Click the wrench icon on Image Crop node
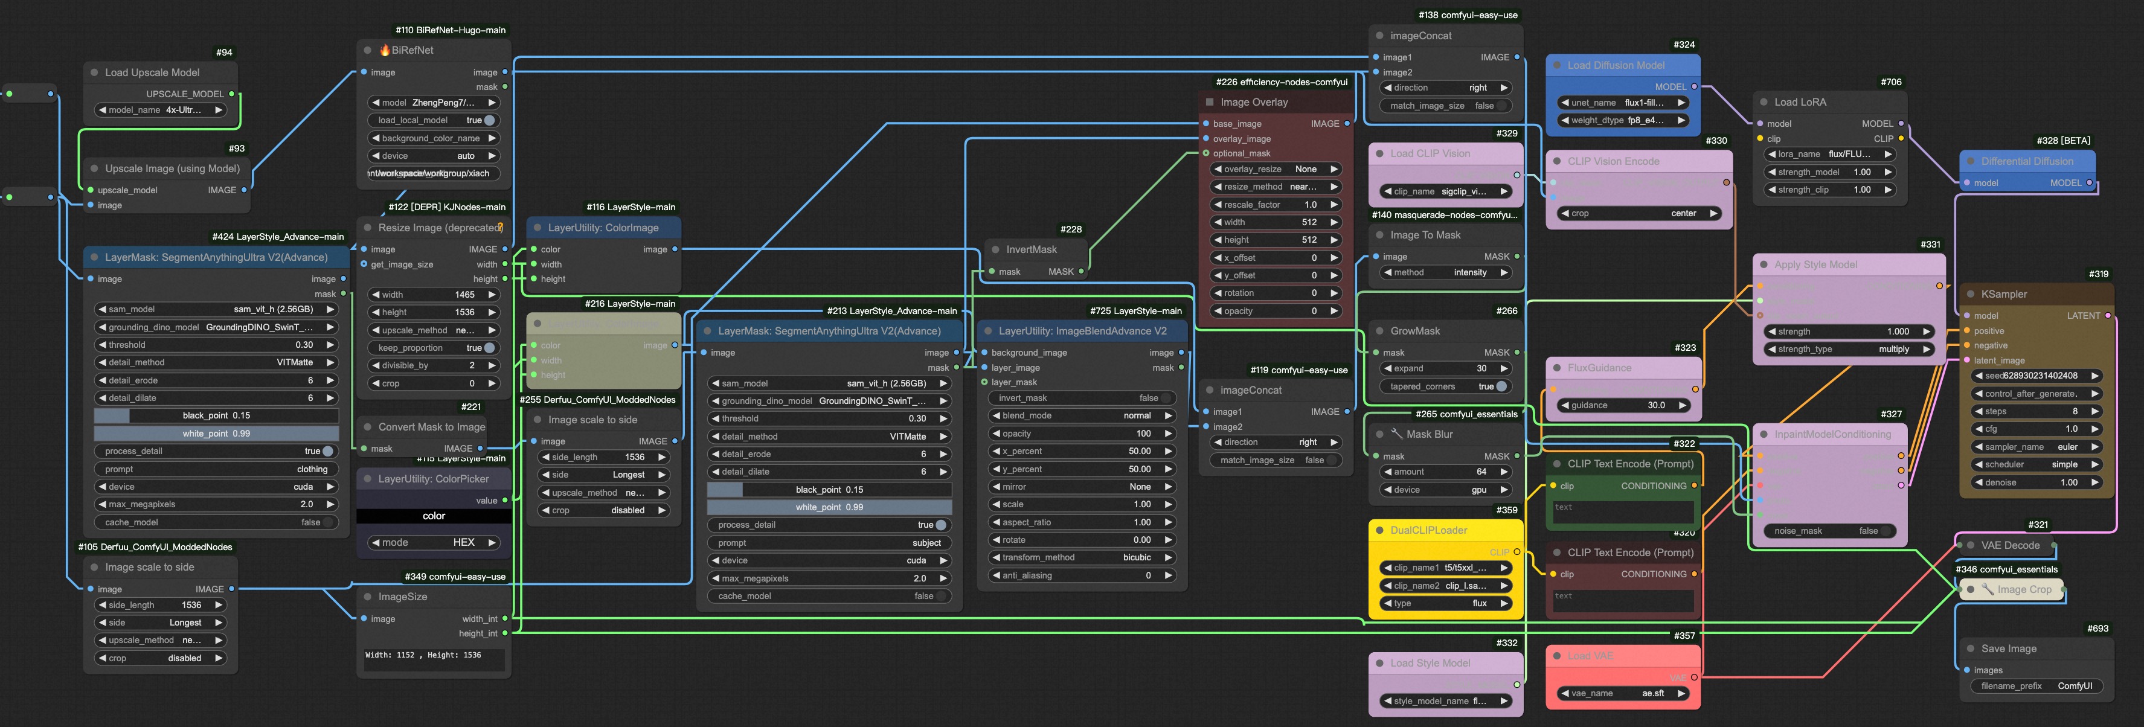Image resolution: width=2144 pixels, height=727 pixels. [1988, 590]
